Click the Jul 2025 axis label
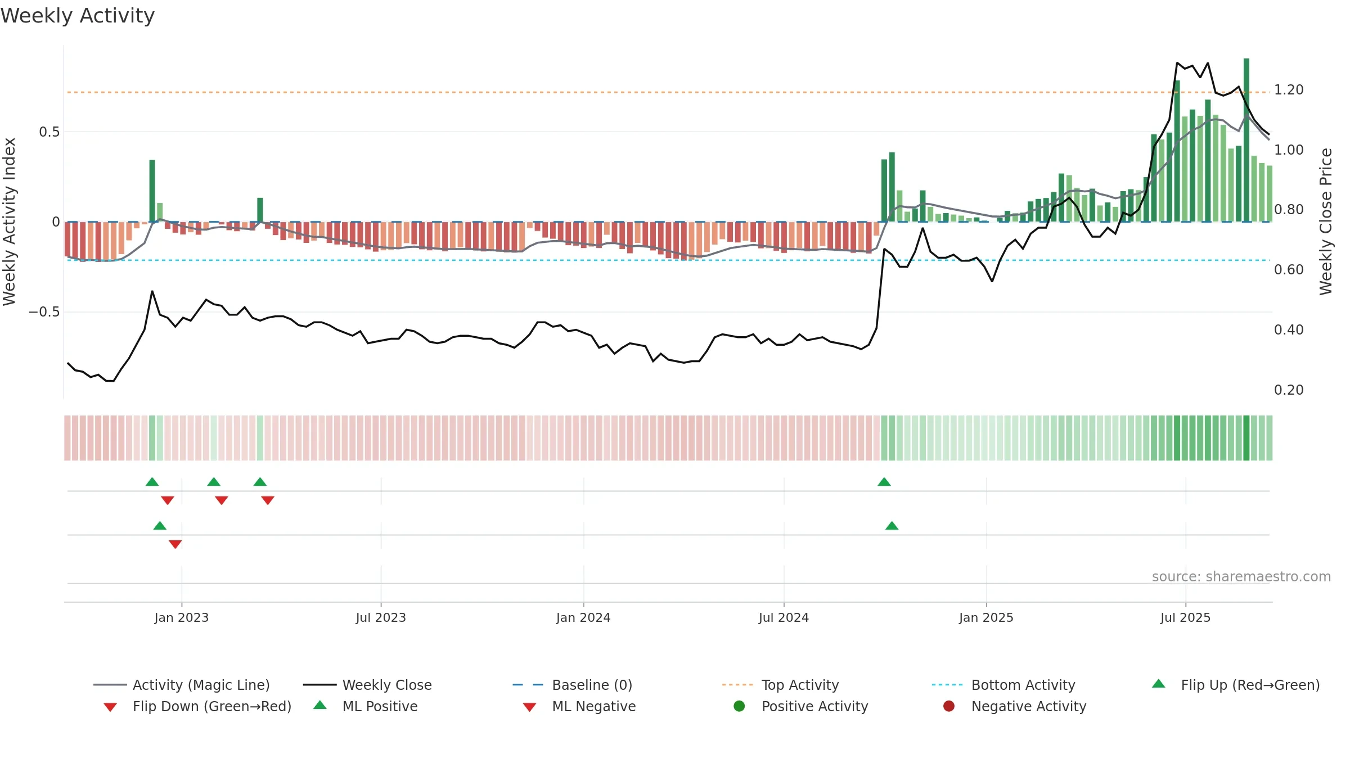Viewport: 1350px width, 759px height. (1185, 618)
